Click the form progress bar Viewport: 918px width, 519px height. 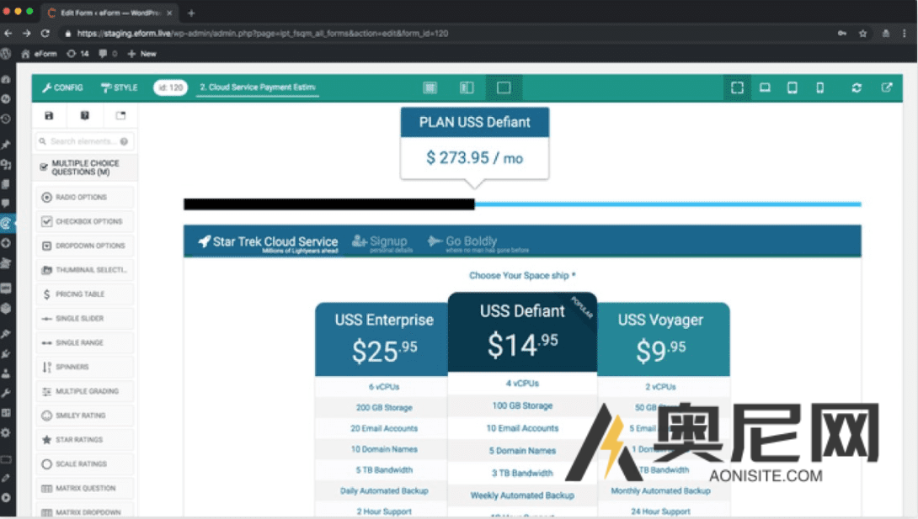pos(522,204)
